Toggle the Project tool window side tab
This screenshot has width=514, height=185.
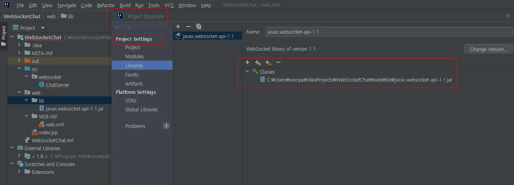coord(4,36)
